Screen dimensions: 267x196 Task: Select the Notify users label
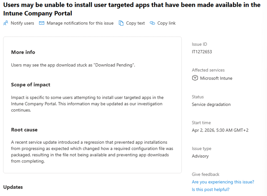pyautogui.click(x=22, y=23)
